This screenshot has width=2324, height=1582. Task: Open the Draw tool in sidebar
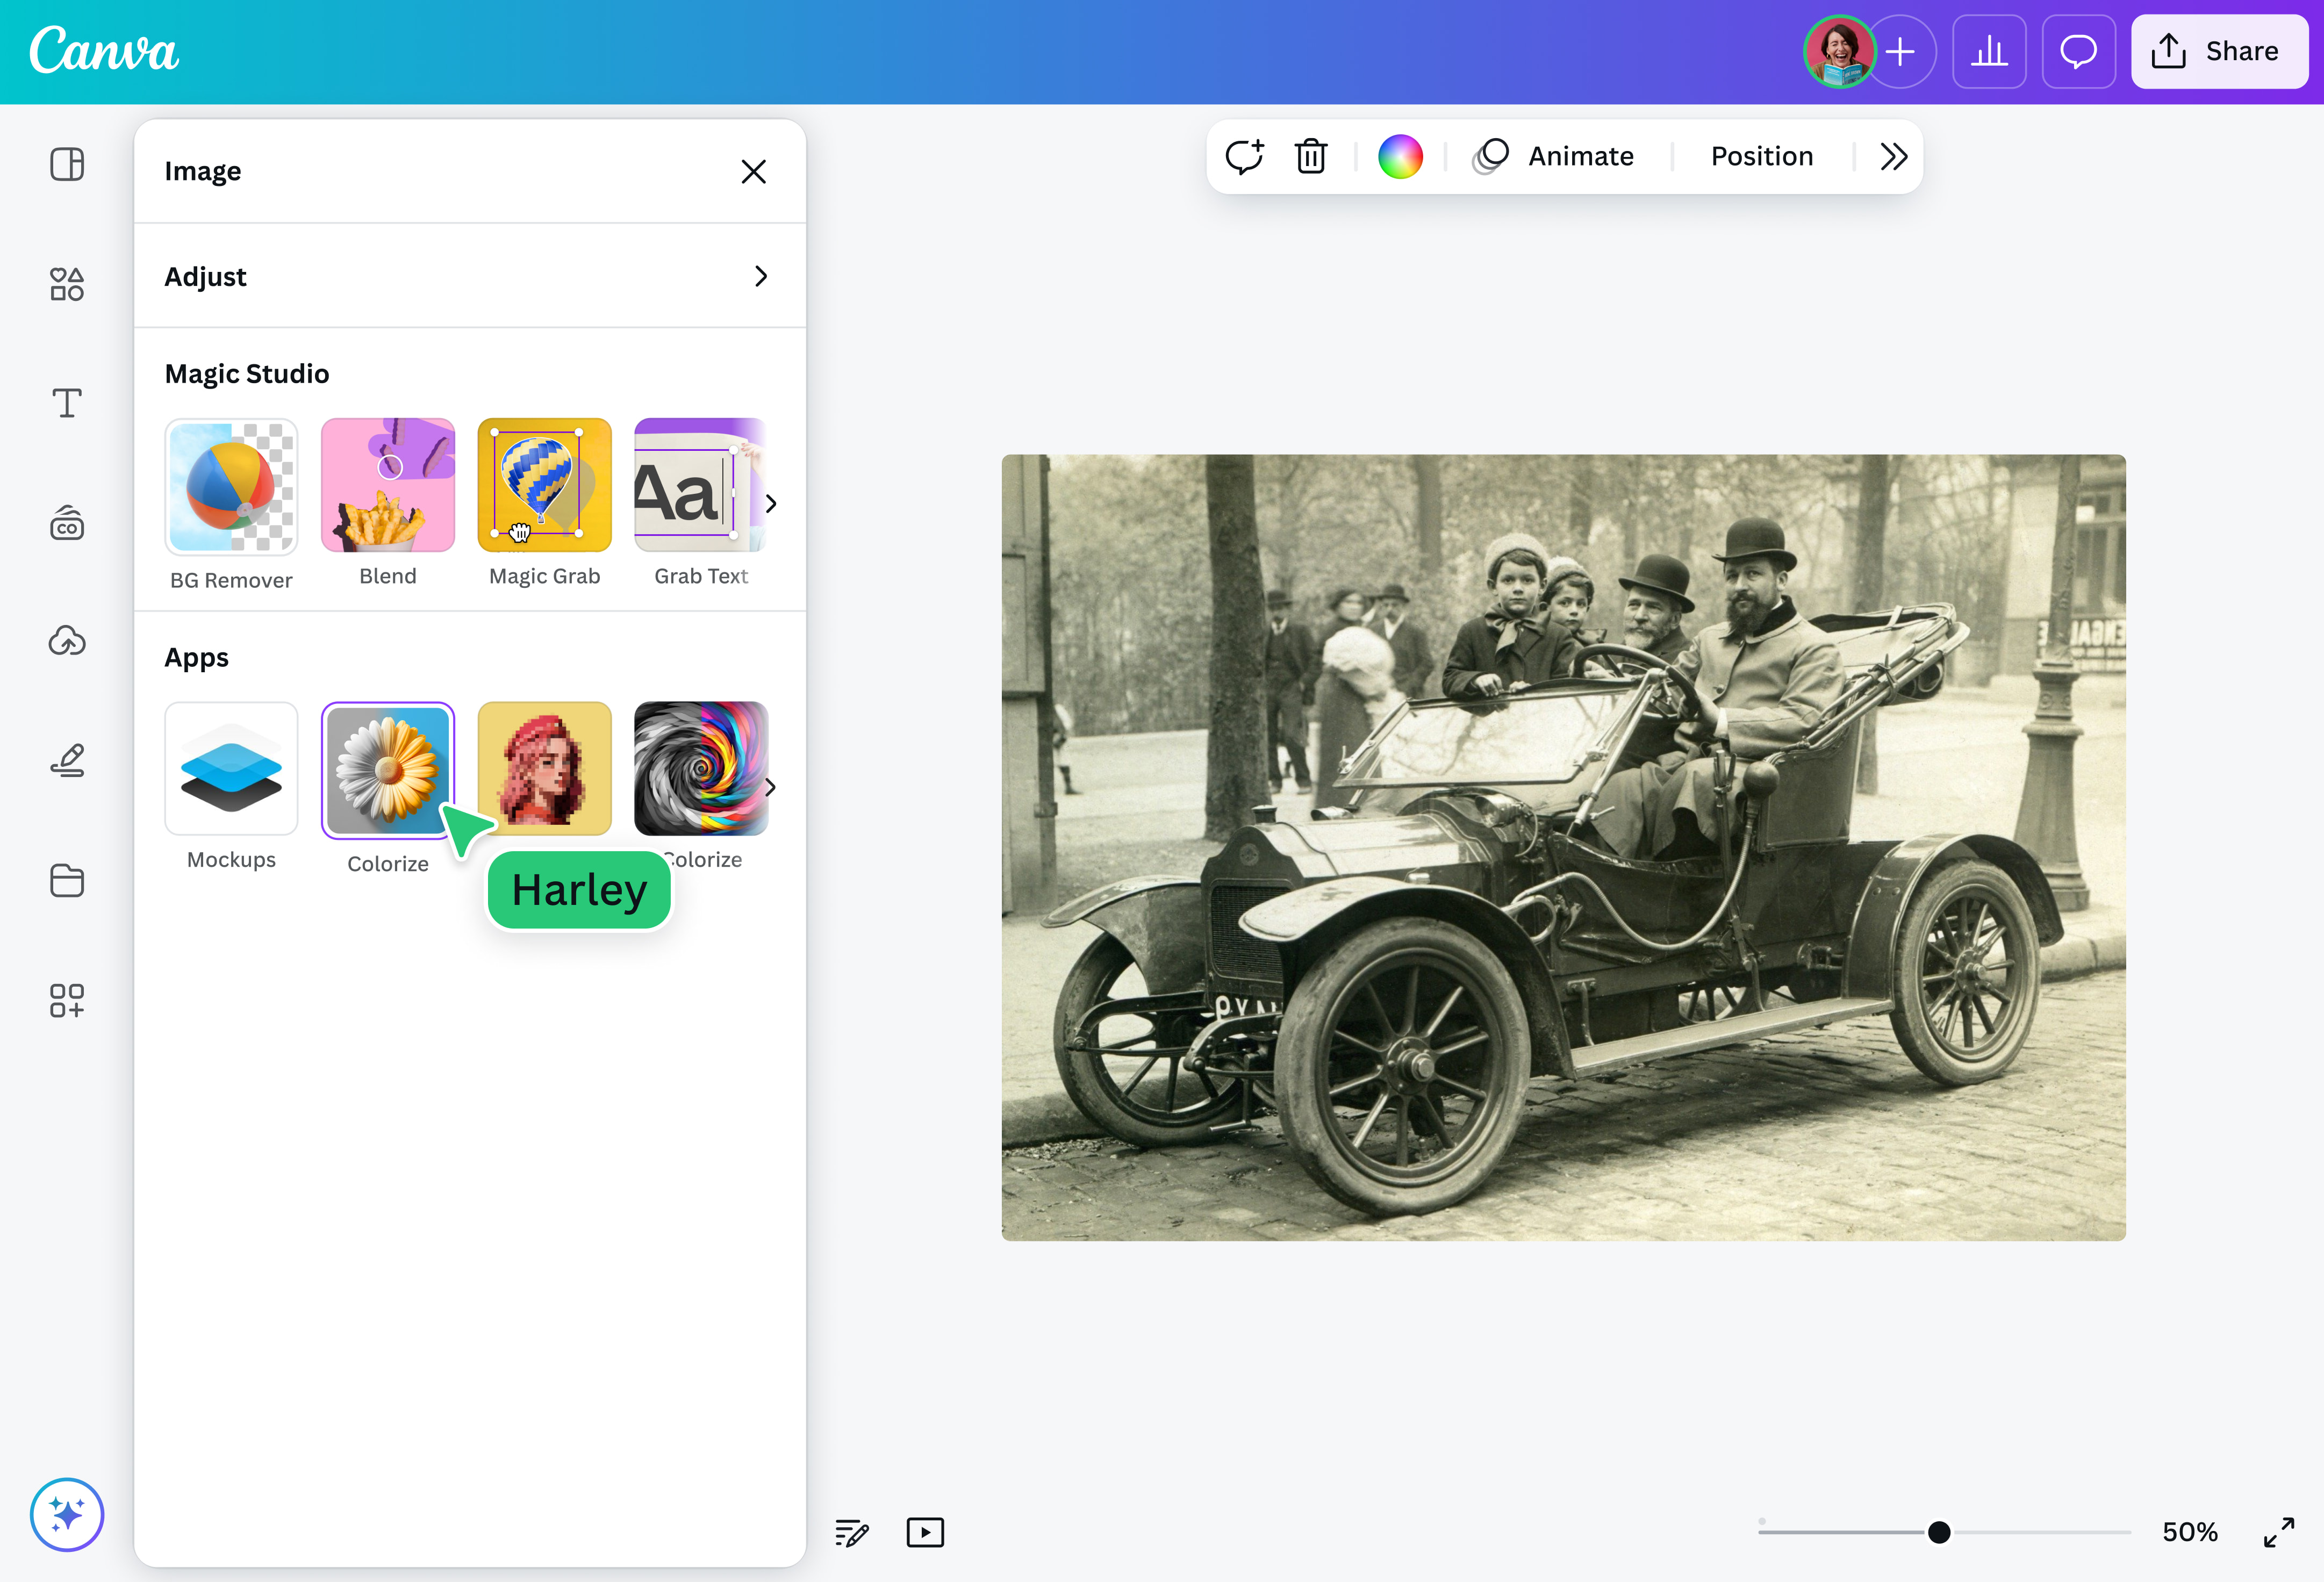(67, 760)
